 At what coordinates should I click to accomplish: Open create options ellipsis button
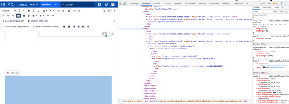click(56, 5)
